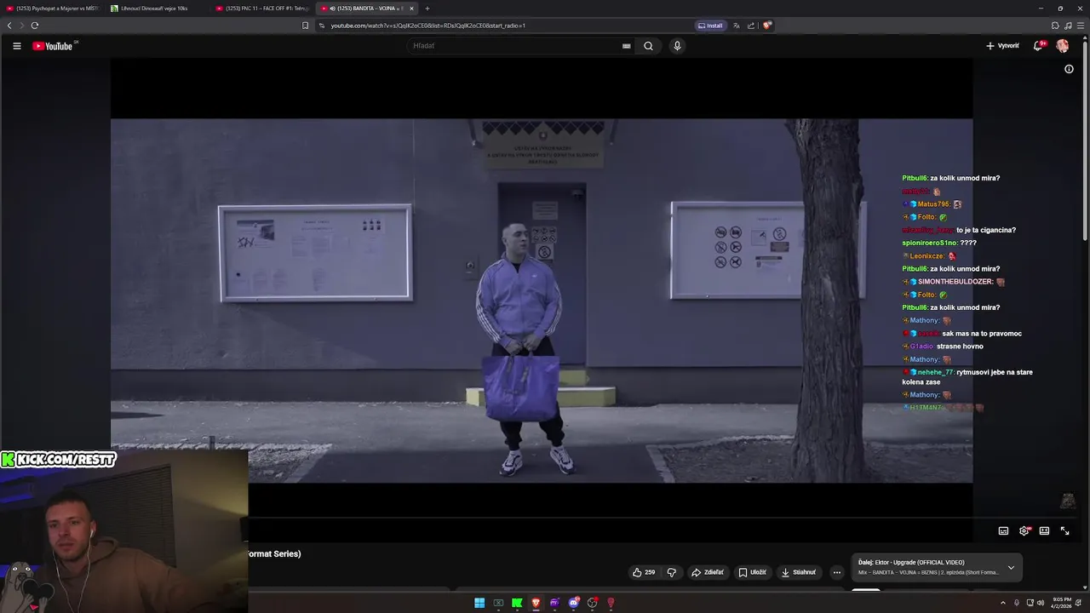This screenshot has height=613, width=1090.
Task: Open Windows Start menu
Action: click(x=479, y=603)
